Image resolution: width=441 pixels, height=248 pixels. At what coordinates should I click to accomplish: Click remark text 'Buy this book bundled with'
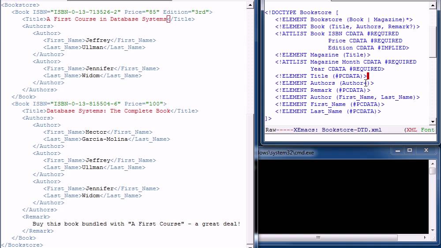click(x=78, y=224)
